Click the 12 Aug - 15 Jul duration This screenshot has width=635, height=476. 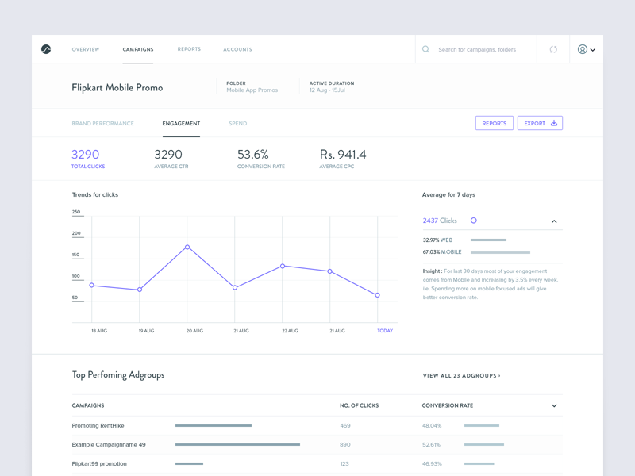click(x=327, y=90)
